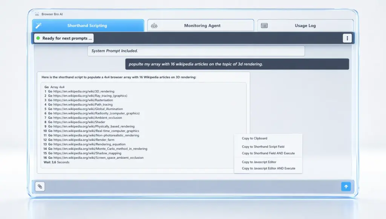Click the Usage Log list icon

[x=264, y=26]
